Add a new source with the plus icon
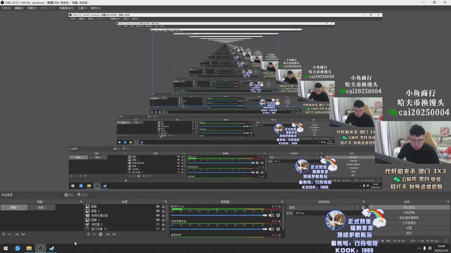The image size is (451, 253). tap(89, 234)
